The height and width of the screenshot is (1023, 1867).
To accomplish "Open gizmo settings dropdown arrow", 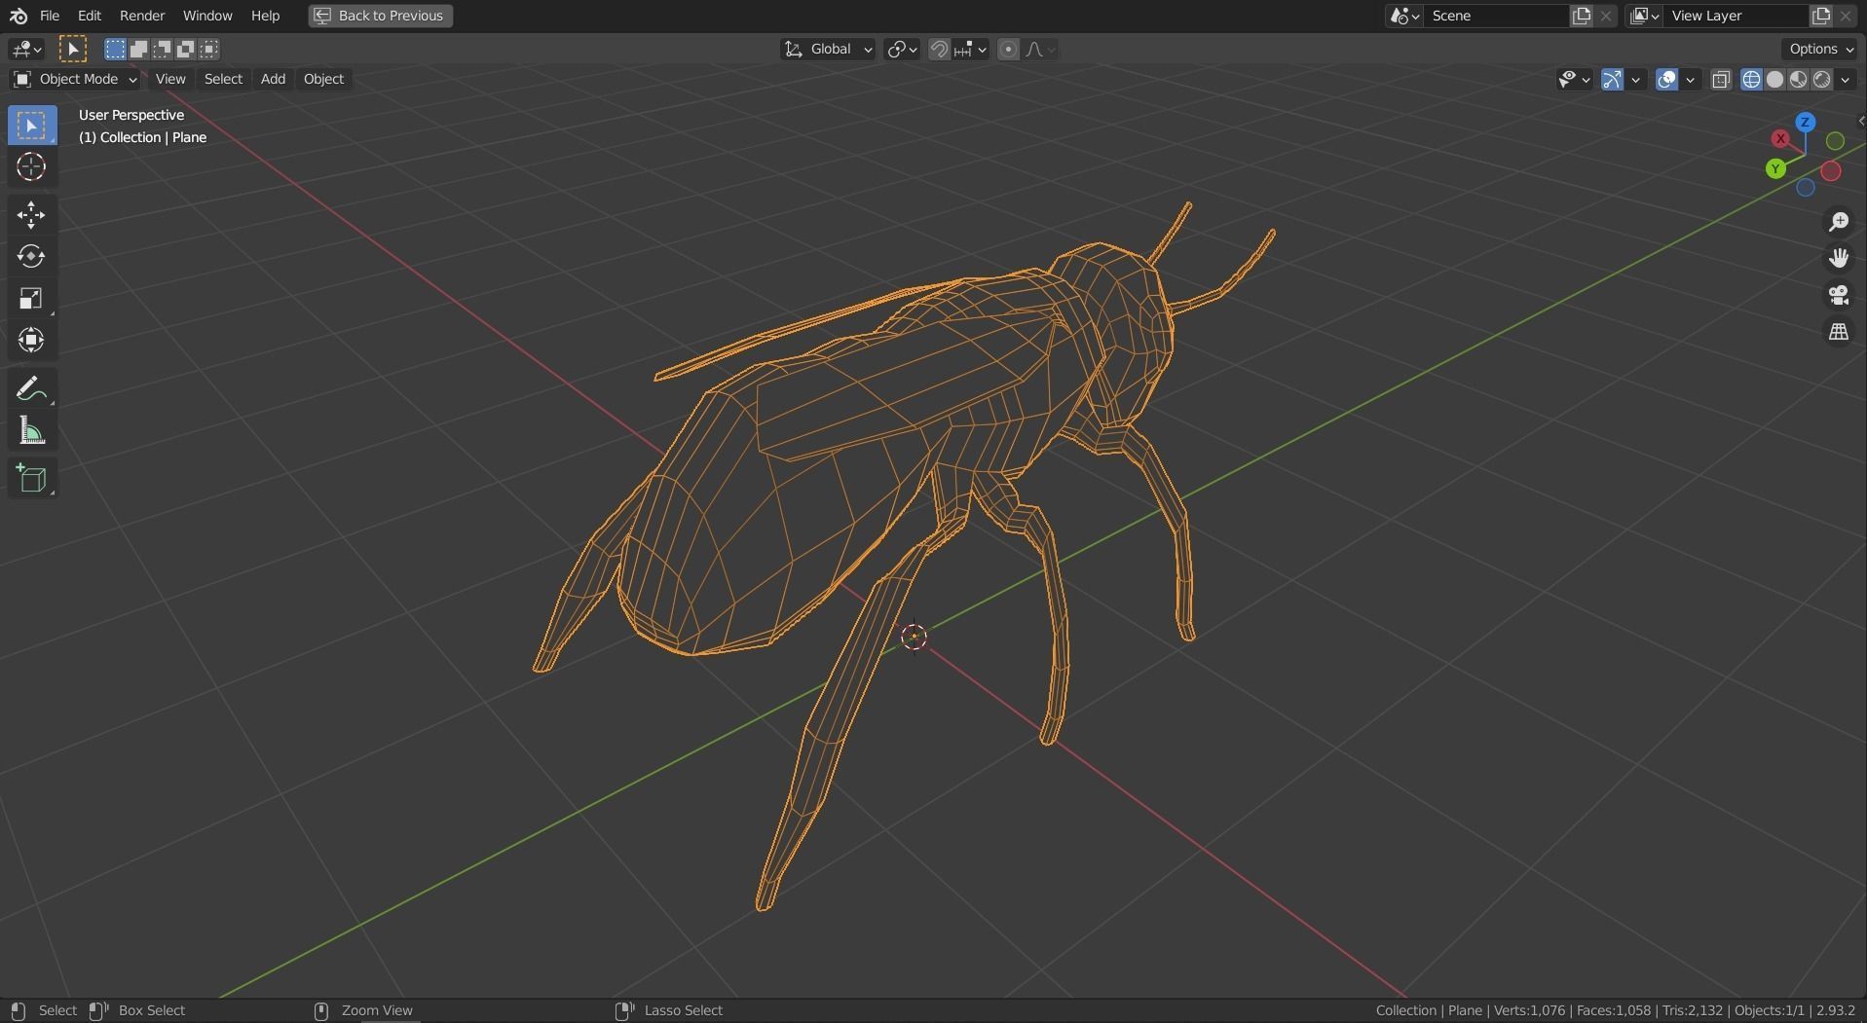I will tap(1636, 80).
